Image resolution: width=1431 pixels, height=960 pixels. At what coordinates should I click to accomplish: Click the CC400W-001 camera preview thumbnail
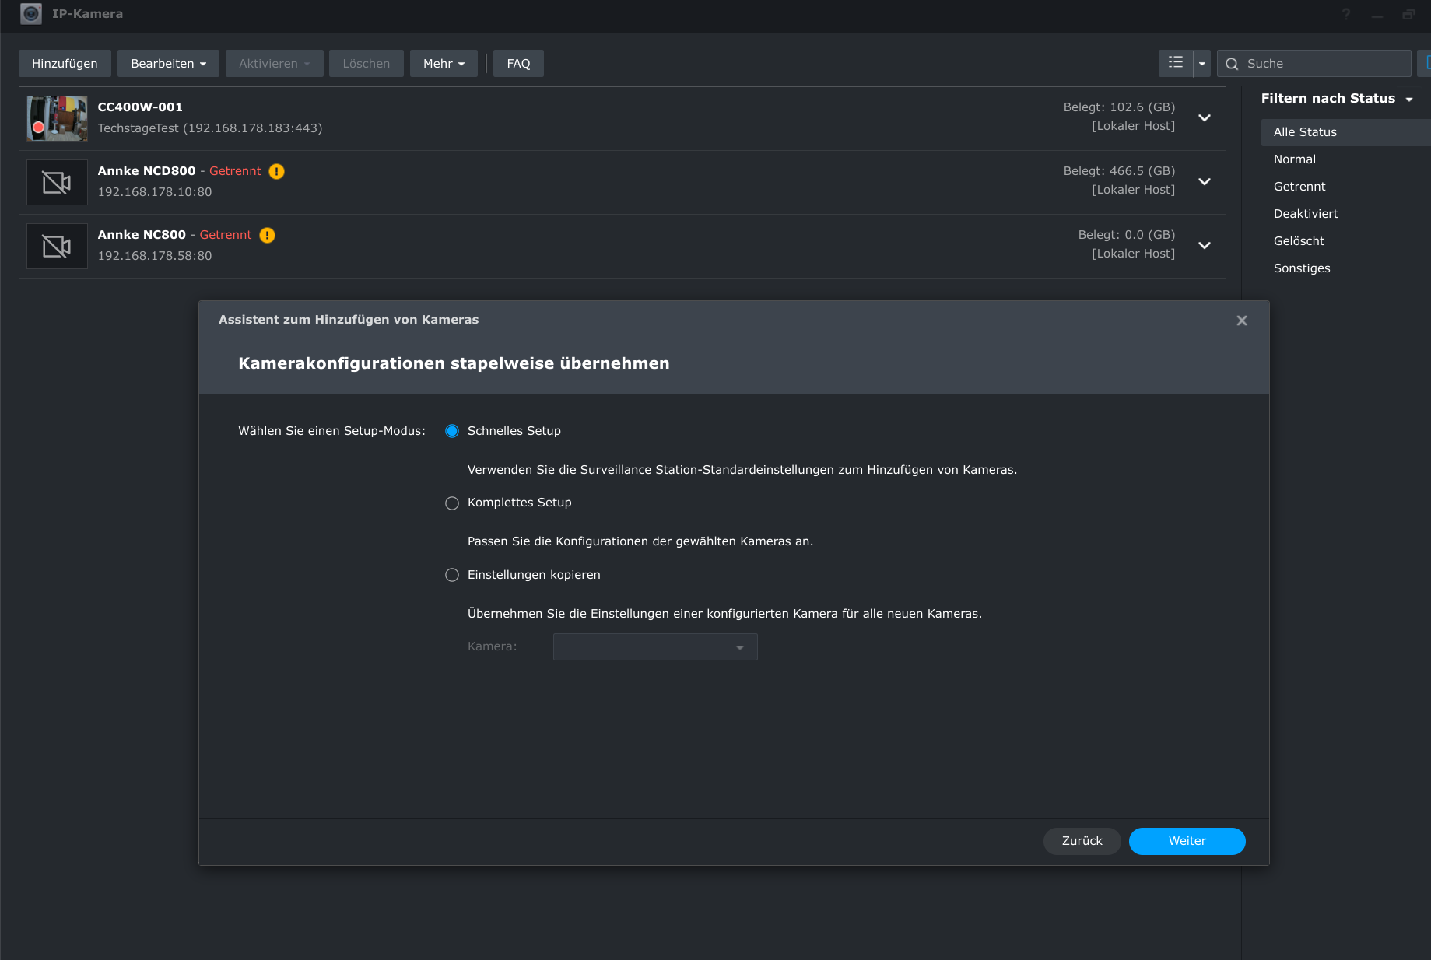pyautogui.click(x=57, y=118)
